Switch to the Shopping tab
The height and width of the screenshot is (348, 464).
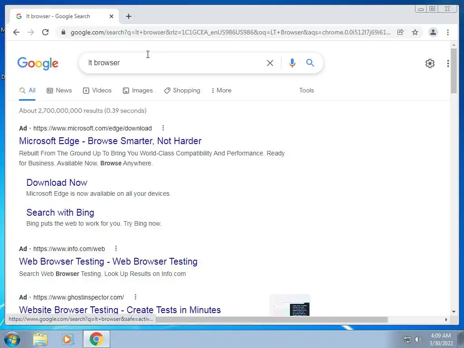coord(182,91)
